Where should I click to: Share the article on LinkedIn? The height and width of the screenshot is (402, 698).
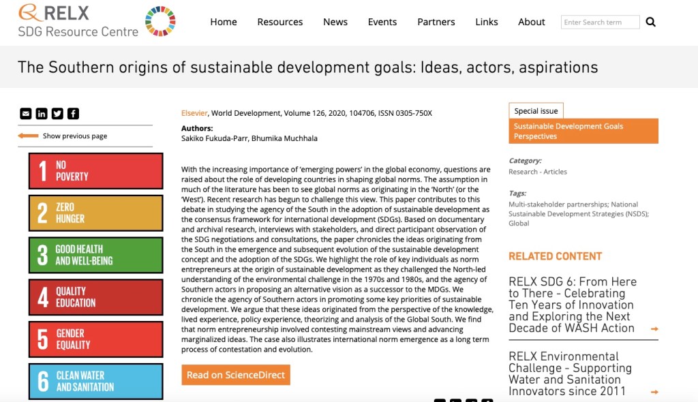[x=42, y=114]
